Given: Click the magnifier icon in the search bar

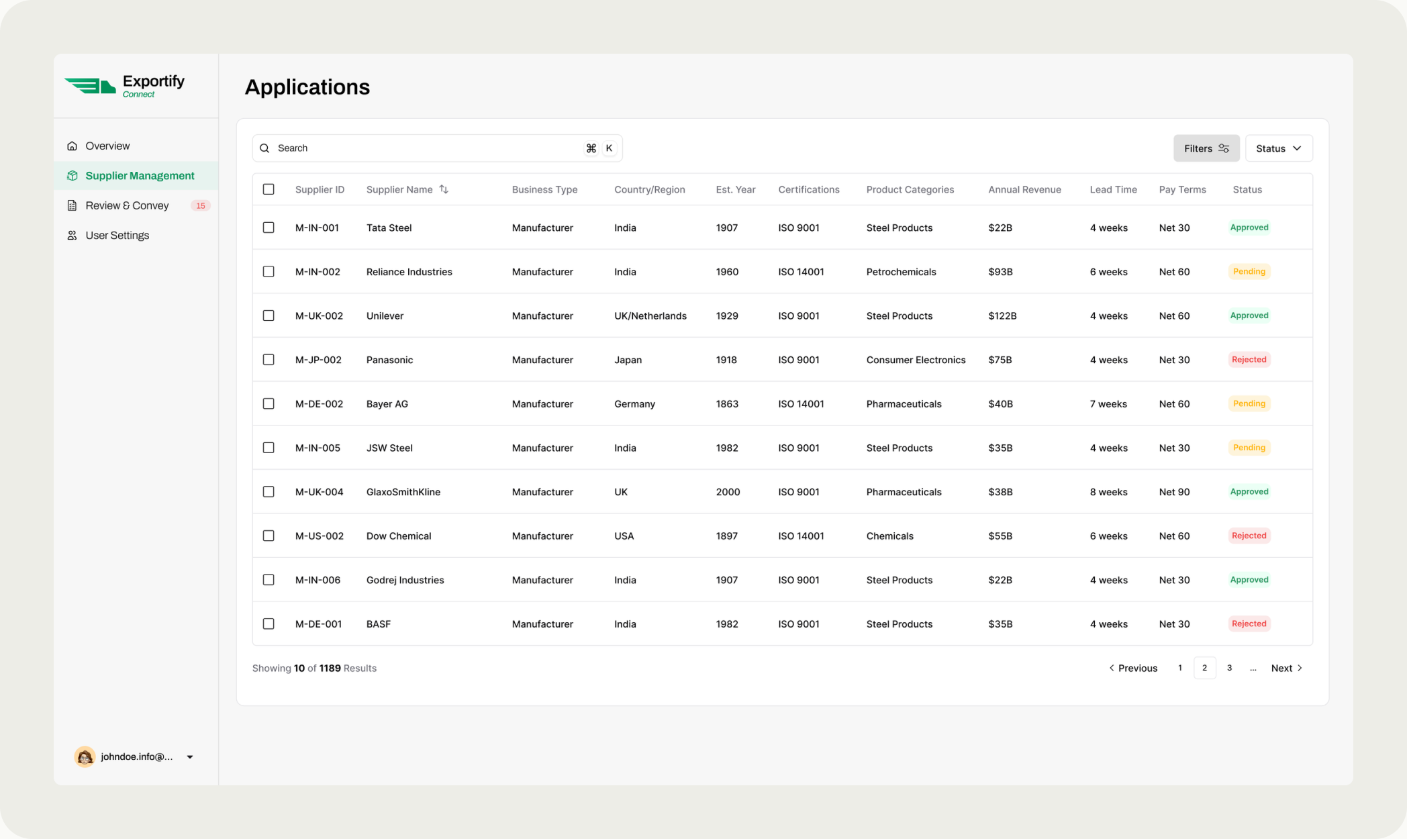Looking at the screenshot, I should click(x=264, y=148).
